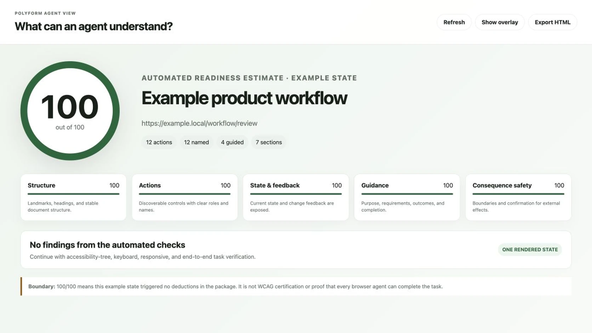The width and height of the screenshot is (592, 333).
Task: Click the 'AUTOMATED READINESS ESTIMATE · EXAMPLE STATE' label
Action: (249, 78)
